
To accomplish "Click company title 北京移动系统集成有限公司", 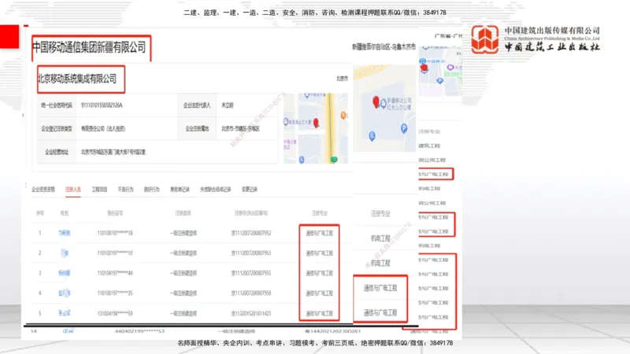I will [77, 79].
